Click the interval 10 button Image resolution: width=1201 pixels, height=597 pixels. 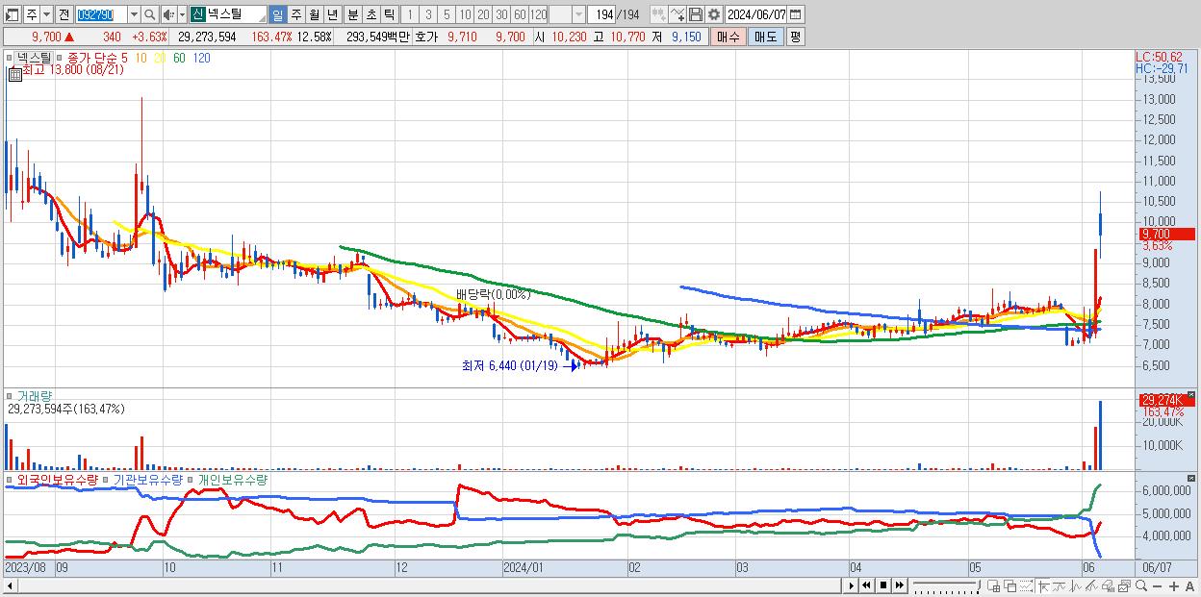point(465,14)
